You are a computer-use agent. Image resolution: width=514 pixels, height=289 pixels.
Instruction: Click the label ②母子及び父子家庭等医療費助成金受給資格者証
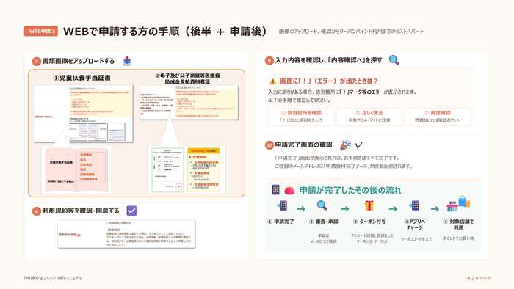click(x=187, y=78)
